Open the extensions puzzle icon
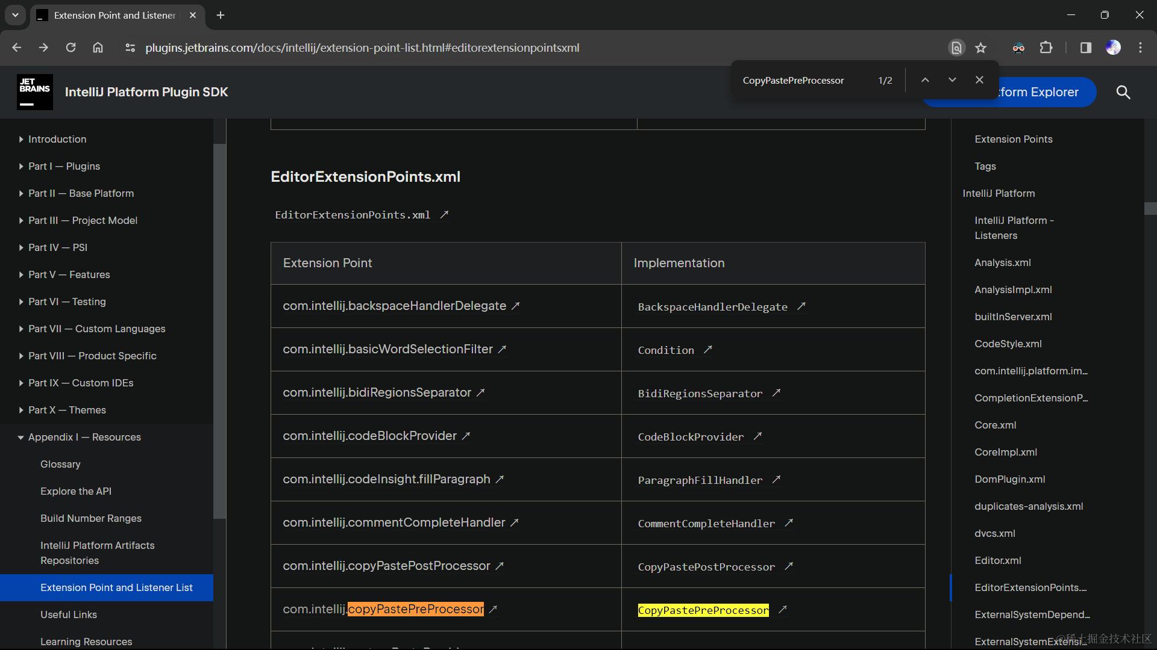Image resolution: width=1157 pixels, height=650 pixels. pos(1047,48)
